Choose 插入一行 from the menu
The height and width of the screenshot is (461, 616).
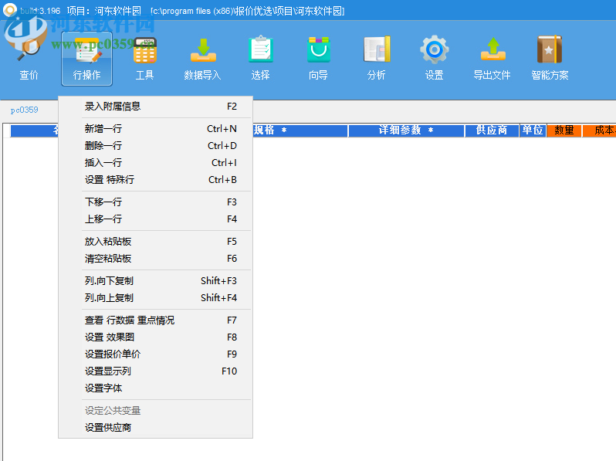point(156,163)
